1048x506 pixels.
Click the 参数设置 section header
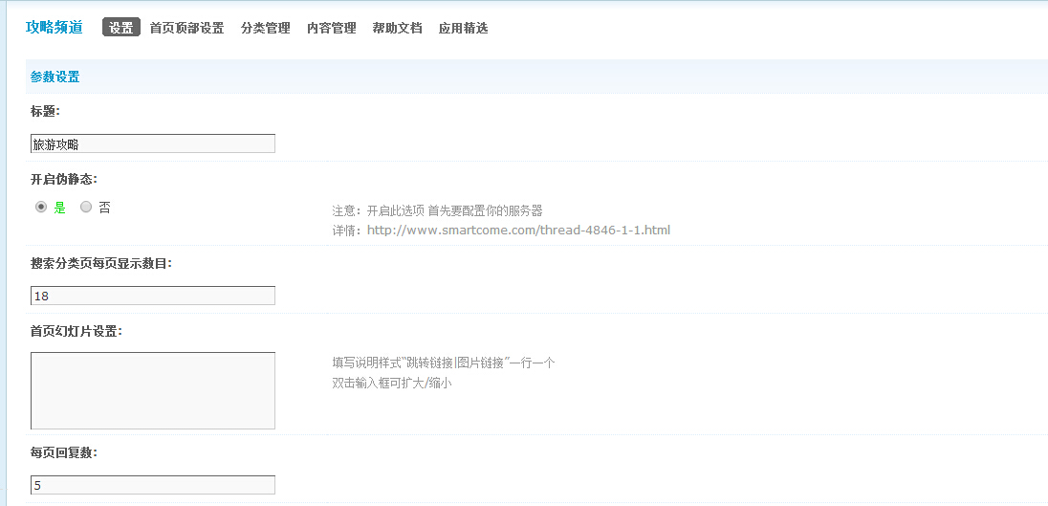tap(55, 77)
